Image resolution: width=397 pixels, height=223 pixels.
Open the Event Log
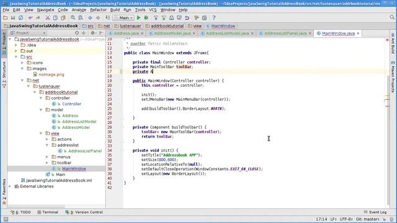pyautogui.click(x=375, y=212)
